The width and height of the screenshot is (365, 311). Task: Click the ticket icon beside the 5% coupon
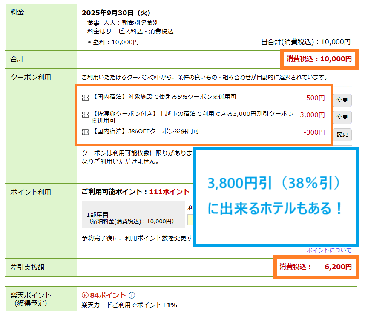point(85,98)
